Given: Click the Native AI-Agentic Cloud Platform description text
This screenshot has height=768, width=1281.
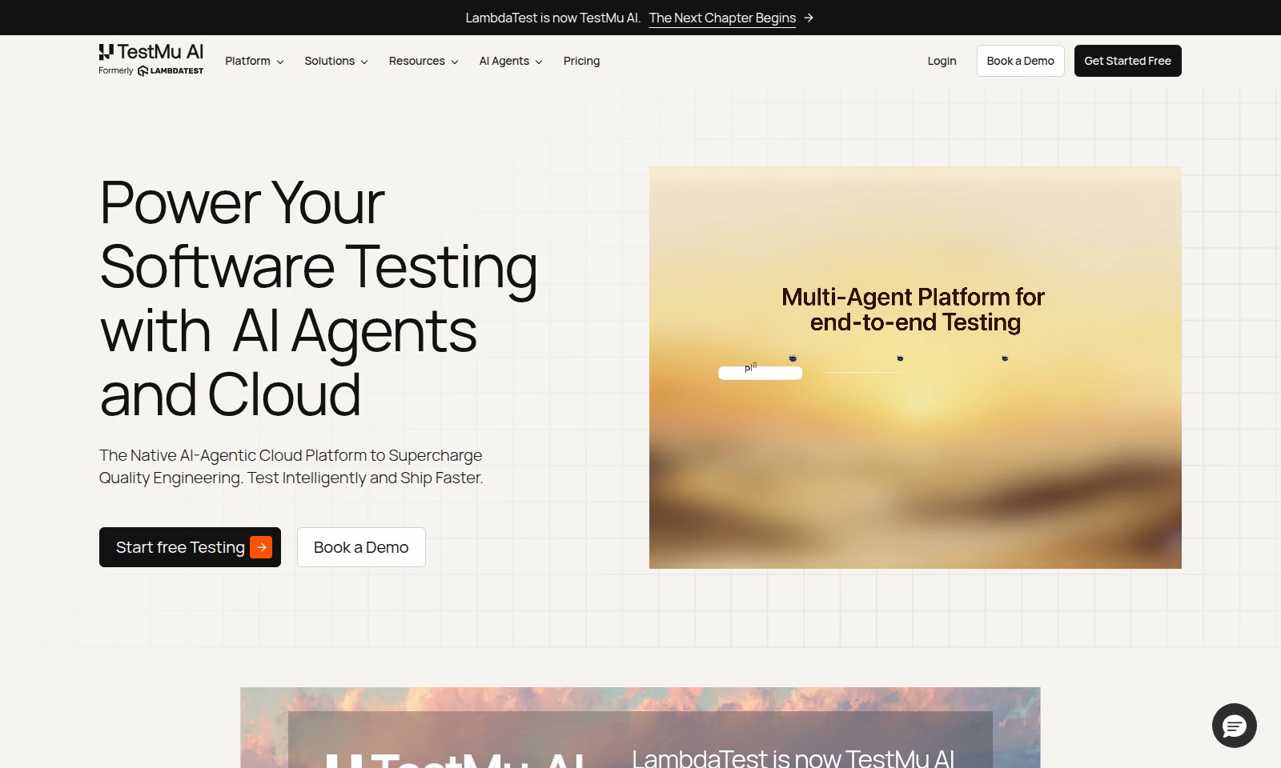Looking at the screenshot, I should 291,466.
